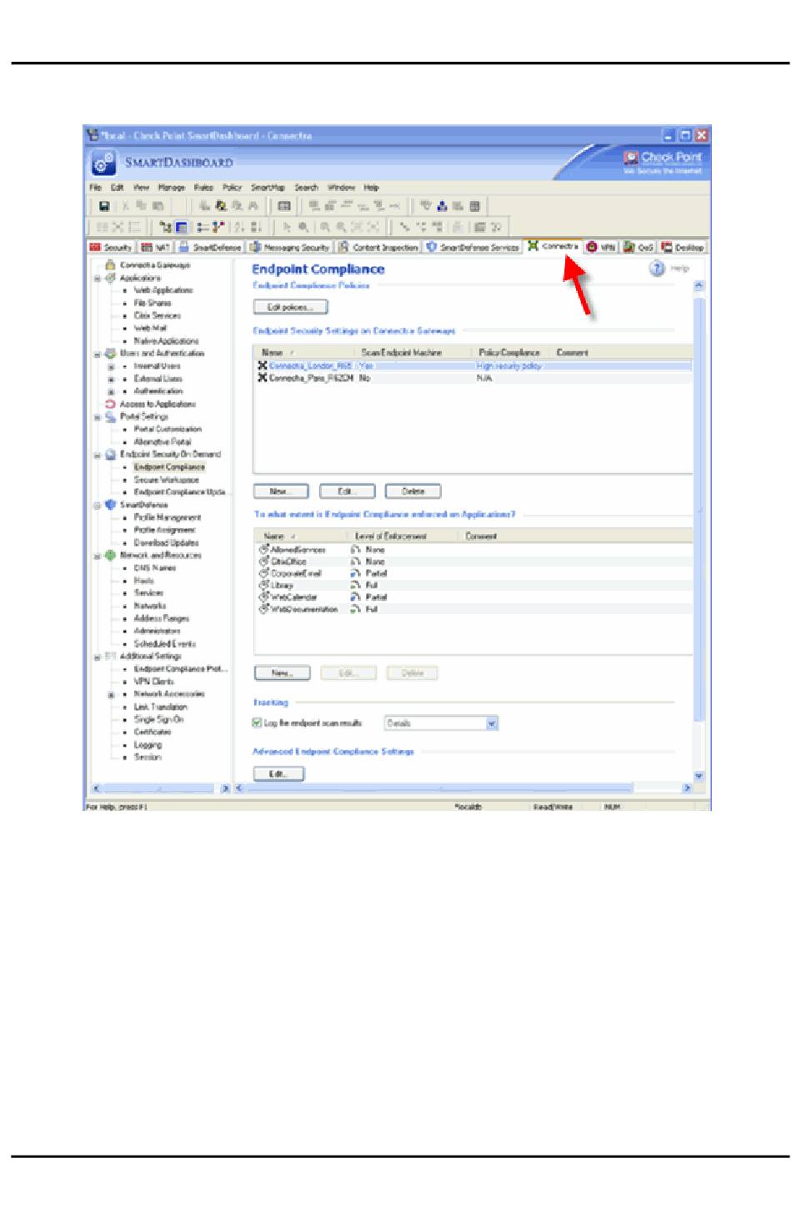Select Single Sign On tree item

point(158,719)
